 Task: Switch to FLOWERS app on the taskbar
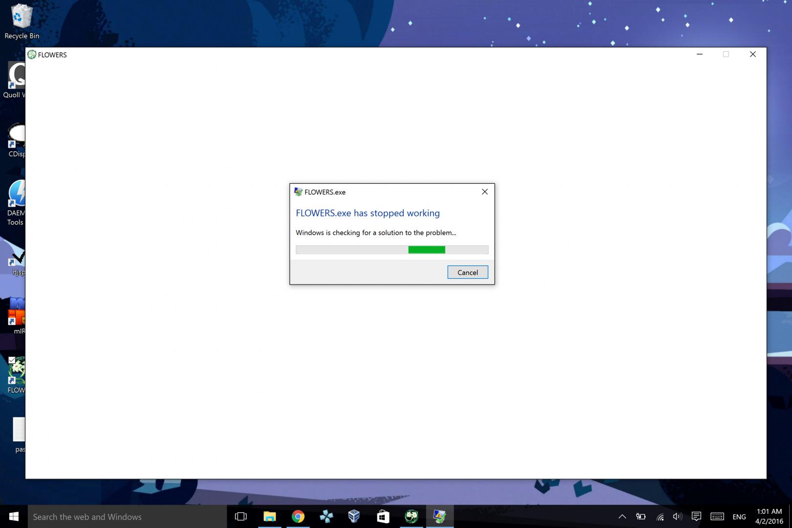(411, 516)
